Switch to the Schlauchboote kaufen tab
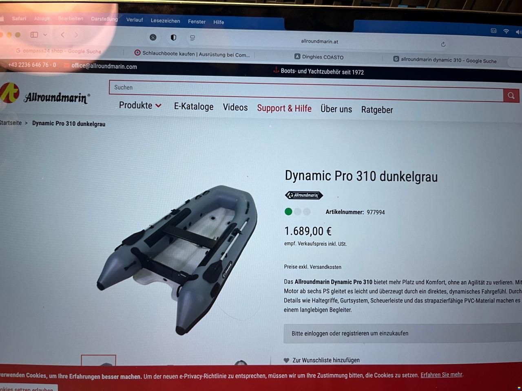Image resolution: width=522 pixels, height=391 pixels. 192,54
